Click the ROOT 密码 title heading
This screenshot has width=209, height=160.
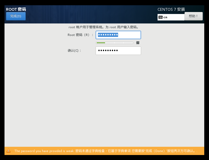(16, 9)
